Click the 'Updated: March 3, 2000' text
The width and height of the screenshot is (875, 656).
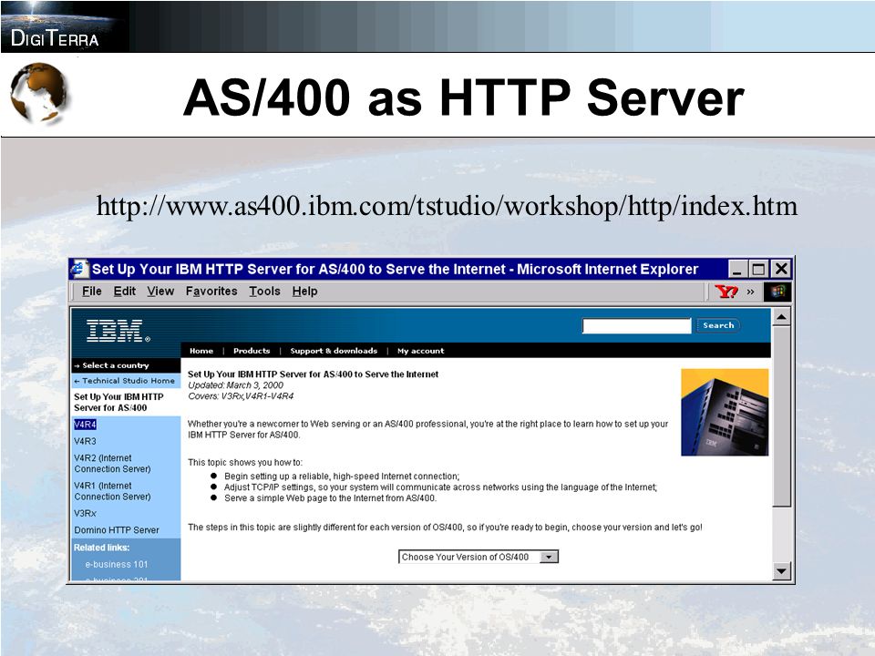click(x=235, y=384)
